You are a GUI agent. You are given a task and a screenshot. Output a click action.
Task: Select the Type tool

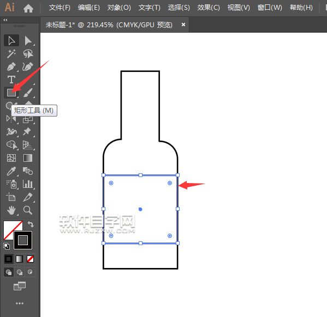click(11, 80)
